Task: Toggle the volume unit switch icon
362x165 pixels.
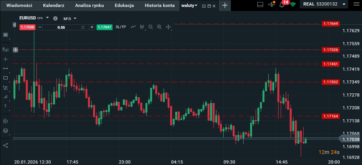Action: click(83, 27)
